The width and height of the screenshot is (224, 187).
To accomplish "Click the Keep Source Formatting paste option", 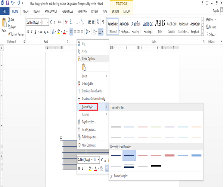I will click(84, 67).
